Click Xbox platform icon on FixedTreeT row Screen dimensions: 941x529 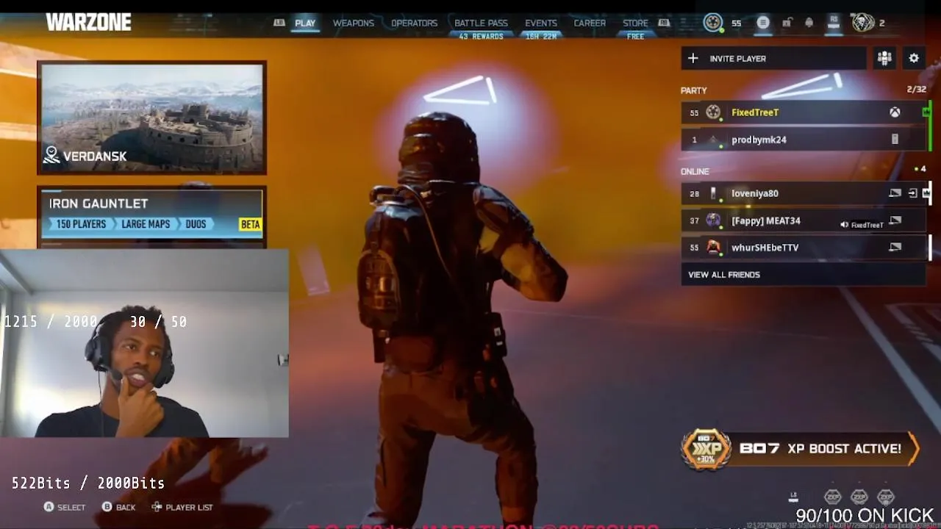pyautogui.click(x=895, y=112)
